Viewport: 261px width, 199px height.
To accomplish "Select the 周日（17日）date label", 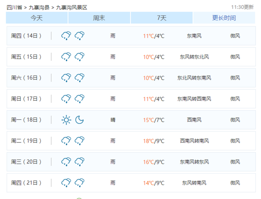I will 26,99.
